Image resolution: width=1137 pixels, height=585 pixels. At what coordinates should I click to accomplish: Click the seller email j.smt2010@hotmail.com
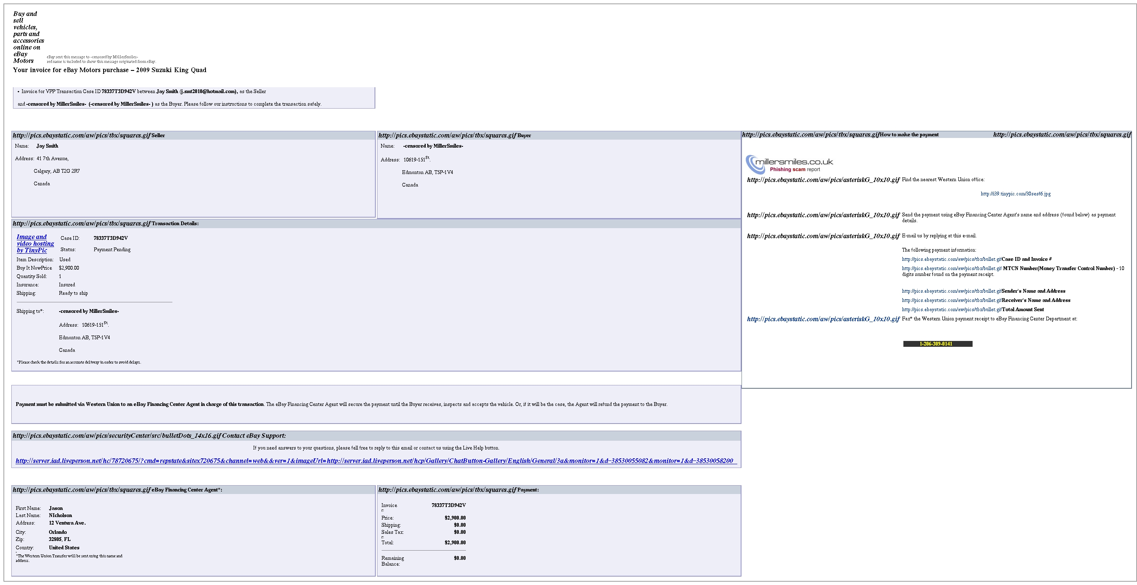tap(208, 92)
